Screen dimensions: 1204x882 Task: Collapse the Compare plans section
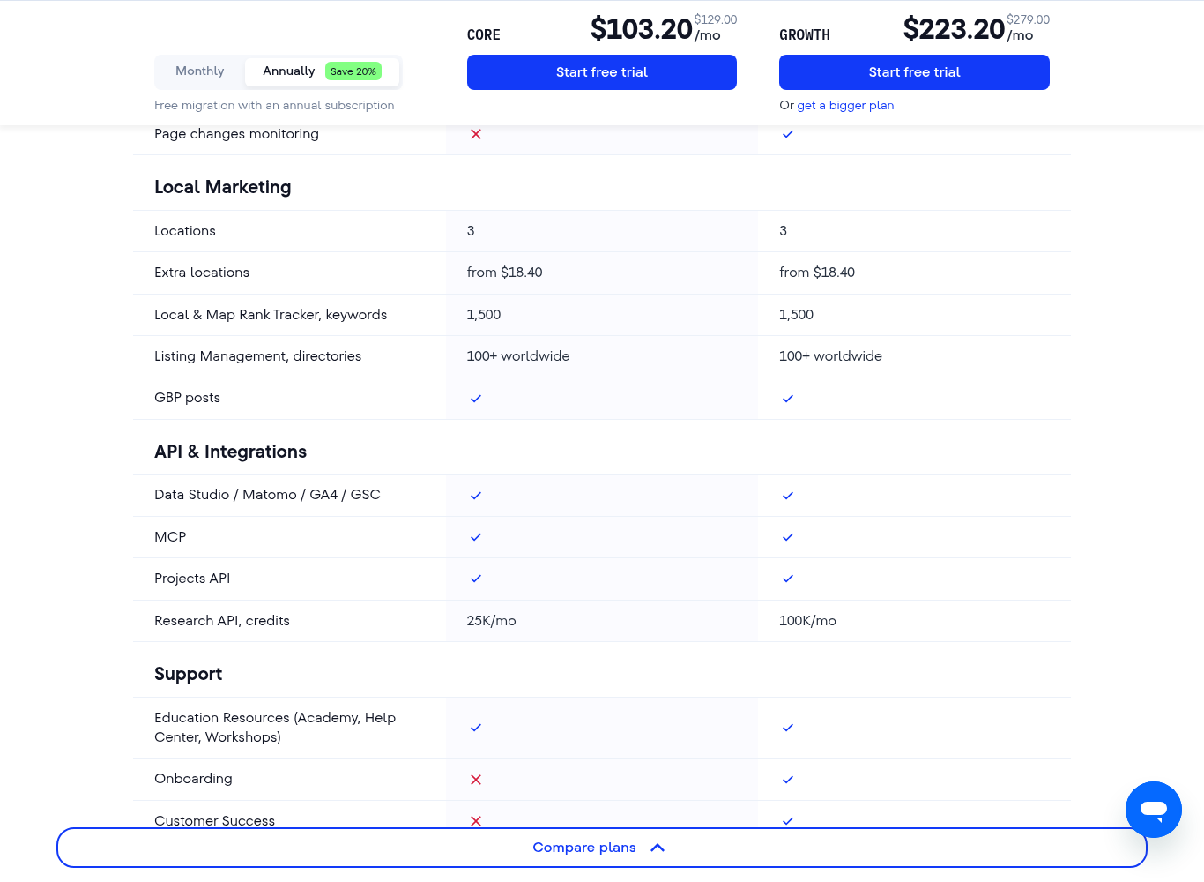click(602, 848)
